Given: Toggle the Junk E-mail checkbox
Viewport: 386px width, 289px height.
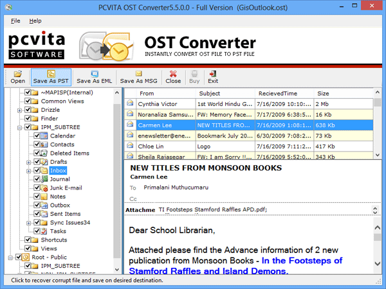Looking at the screenshot, I should click(x=37, y=188).
